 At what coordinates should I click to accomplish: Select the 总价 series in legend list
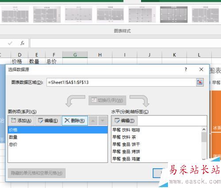point(58,144)
